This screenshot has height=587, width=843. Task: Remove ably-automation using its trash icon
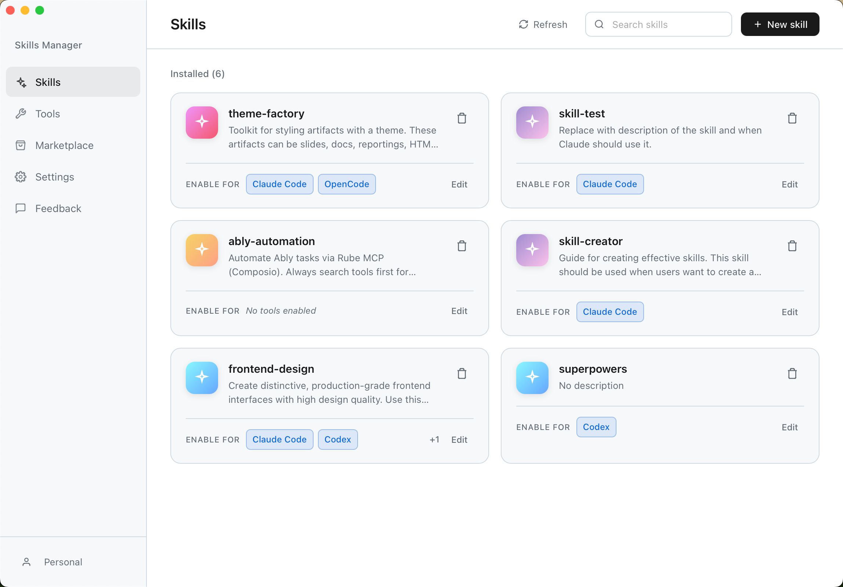click(x=462, y=246)
